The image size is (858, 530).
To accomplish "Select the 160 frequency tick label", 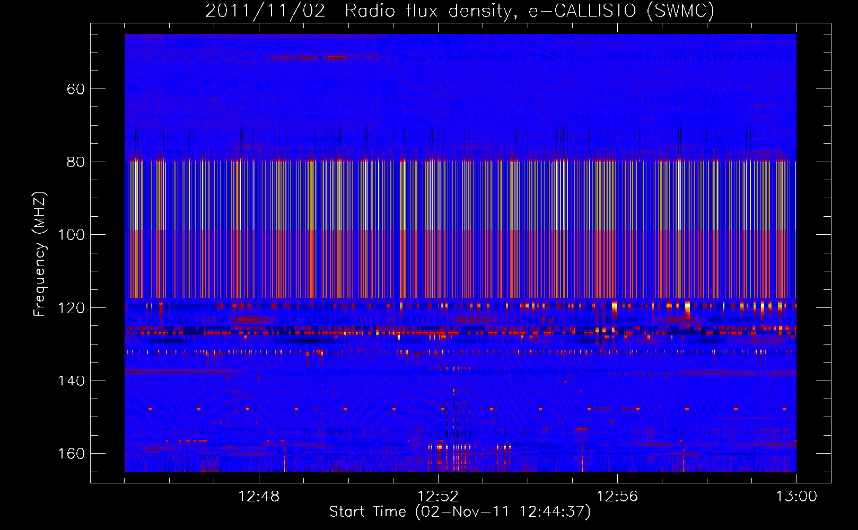I will [x=72, y=454].
